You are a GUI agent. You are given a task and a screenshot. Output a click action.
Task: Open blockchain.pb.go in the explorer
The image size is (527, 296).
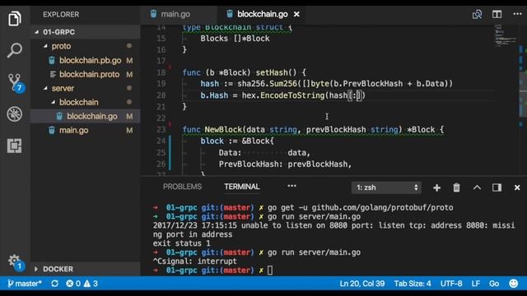pyautogui.click(x=90, y=60)
